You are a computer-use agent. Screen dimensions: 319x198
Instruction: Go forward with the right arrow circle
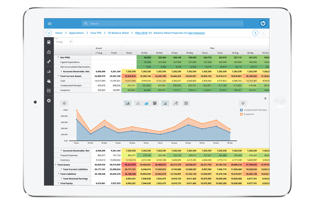coord(263,33)
